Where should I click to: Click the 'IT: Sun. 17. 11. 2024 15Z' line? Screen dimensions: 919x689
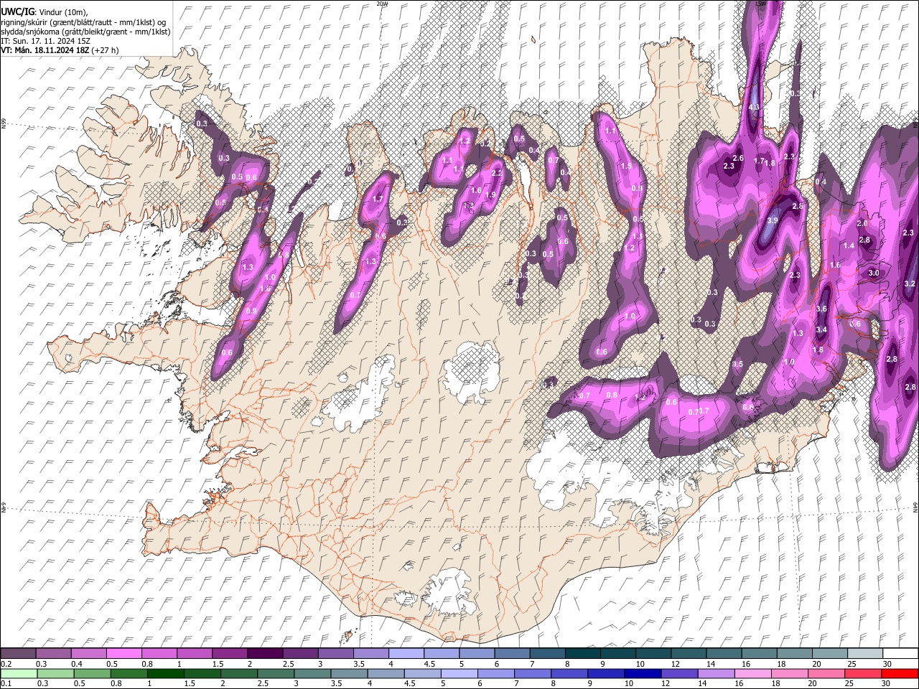[x=45, y=41]
